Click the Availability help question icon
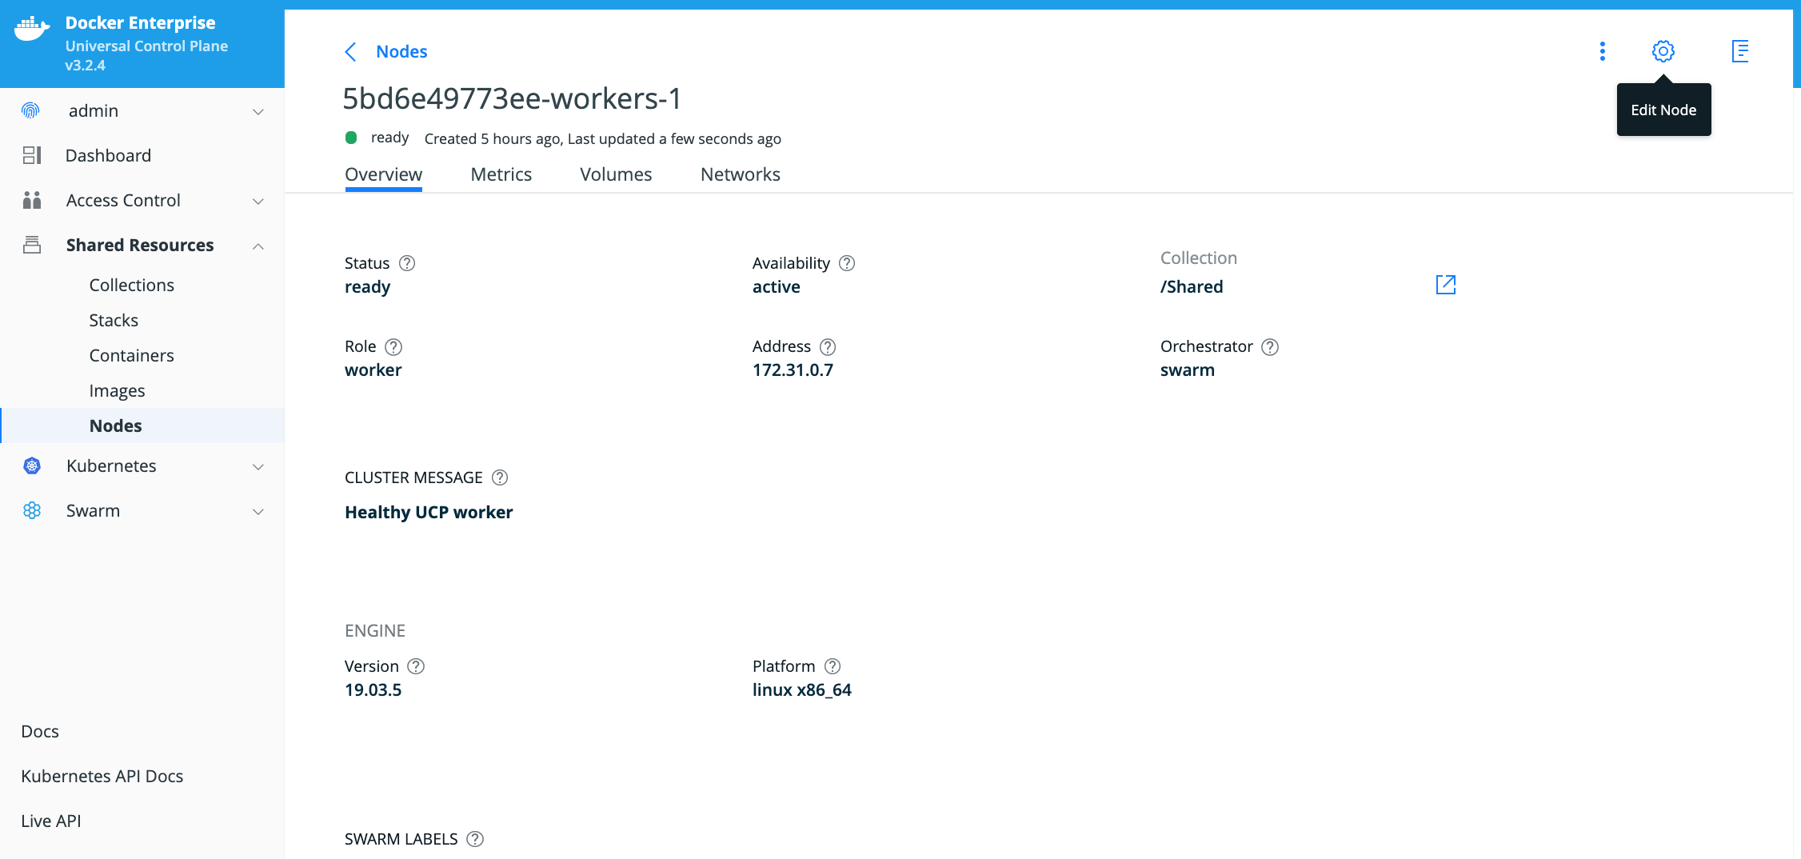This screenshot has width=1801, height=859. 847,263
